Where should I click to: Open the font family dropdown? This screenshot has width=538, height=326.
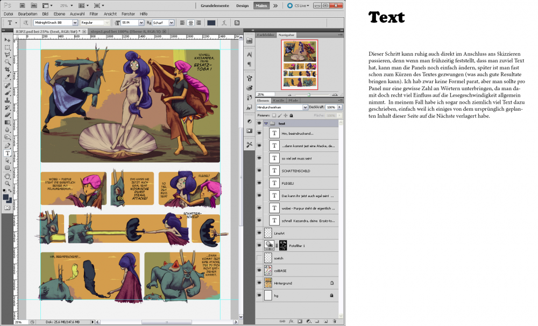(75, 23)
